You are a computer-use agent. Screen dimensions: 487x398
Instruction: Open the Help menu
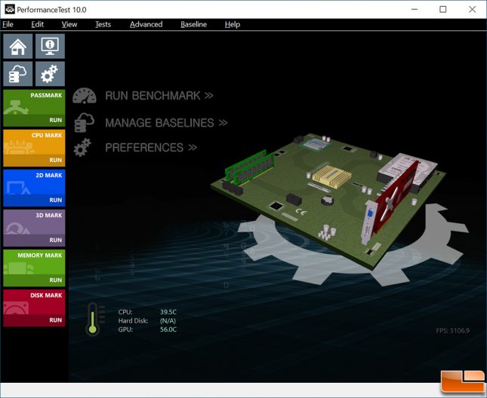233,24
